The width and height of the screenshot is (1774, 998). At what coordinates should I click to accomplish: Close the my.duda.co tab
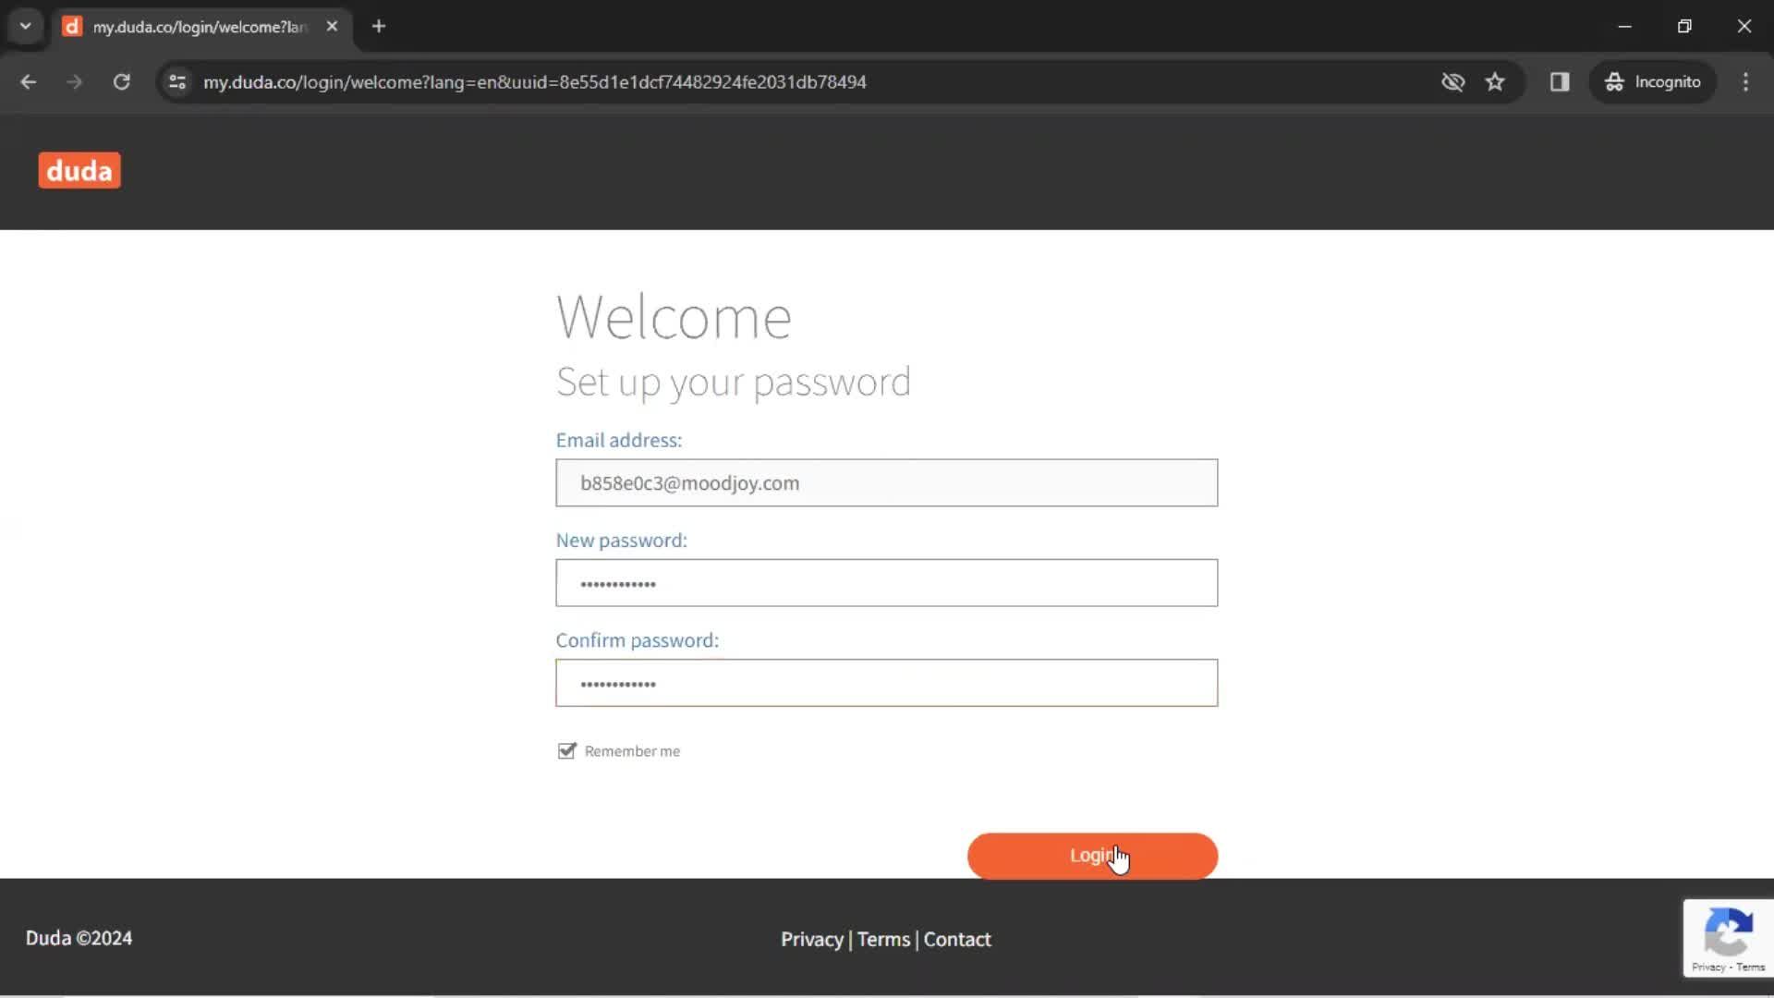(x=332, y=26)
